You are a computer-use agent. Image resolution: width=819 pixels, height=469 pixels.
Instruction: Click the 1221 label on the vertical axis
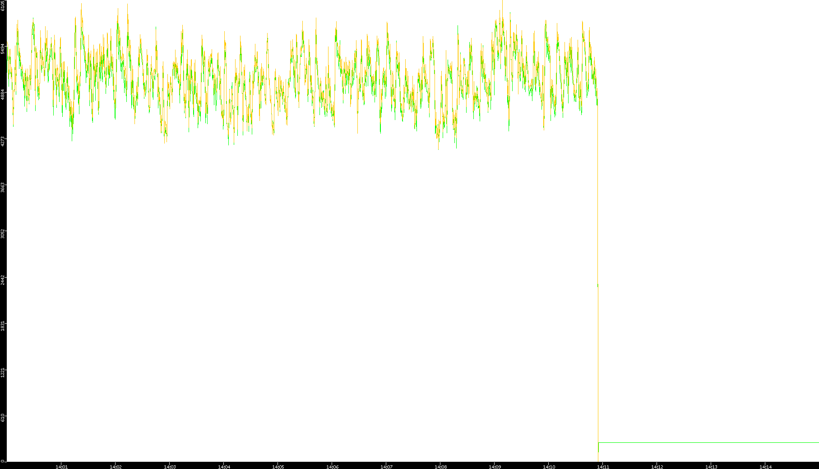[x=3, y=372]
